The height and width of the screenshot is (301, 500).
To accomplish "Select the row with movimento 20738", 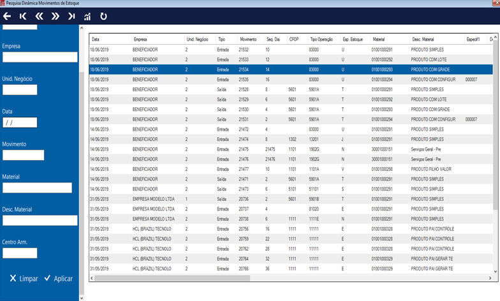I will click(x=291, y=219).
